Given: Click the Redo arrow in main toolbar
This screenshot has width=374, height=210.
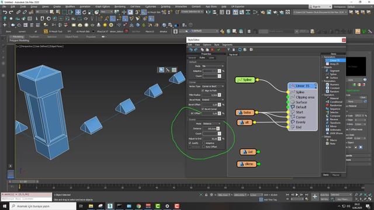Looking at the screenshot, I should pyautogui.click(x=11, y=12).
